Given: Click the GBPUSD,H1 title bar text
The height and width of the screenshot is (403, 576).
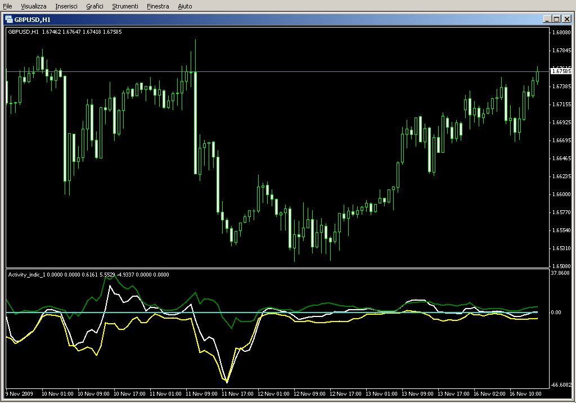Looking at the screenshot, I should point(32,20).
